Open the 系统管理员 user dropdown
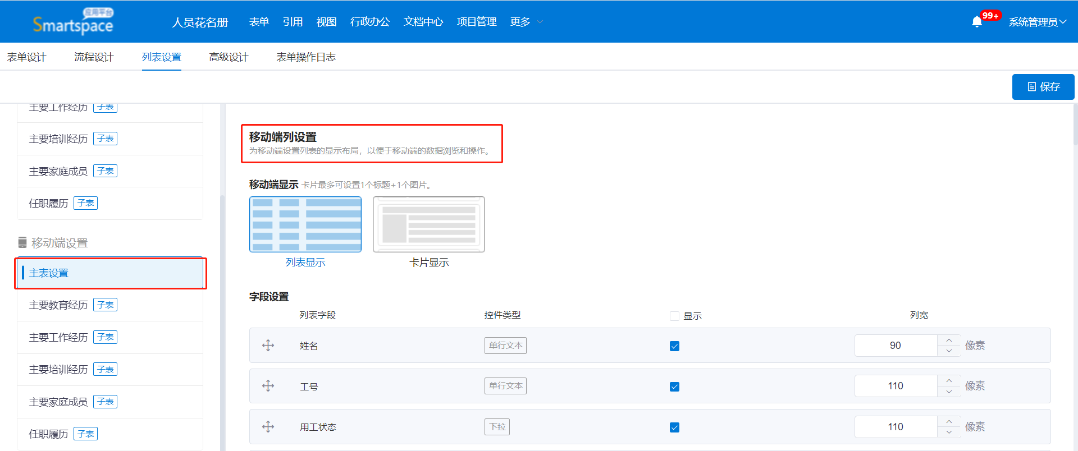Viewport: 1078px width, 451px height. tap(1038, 22)
